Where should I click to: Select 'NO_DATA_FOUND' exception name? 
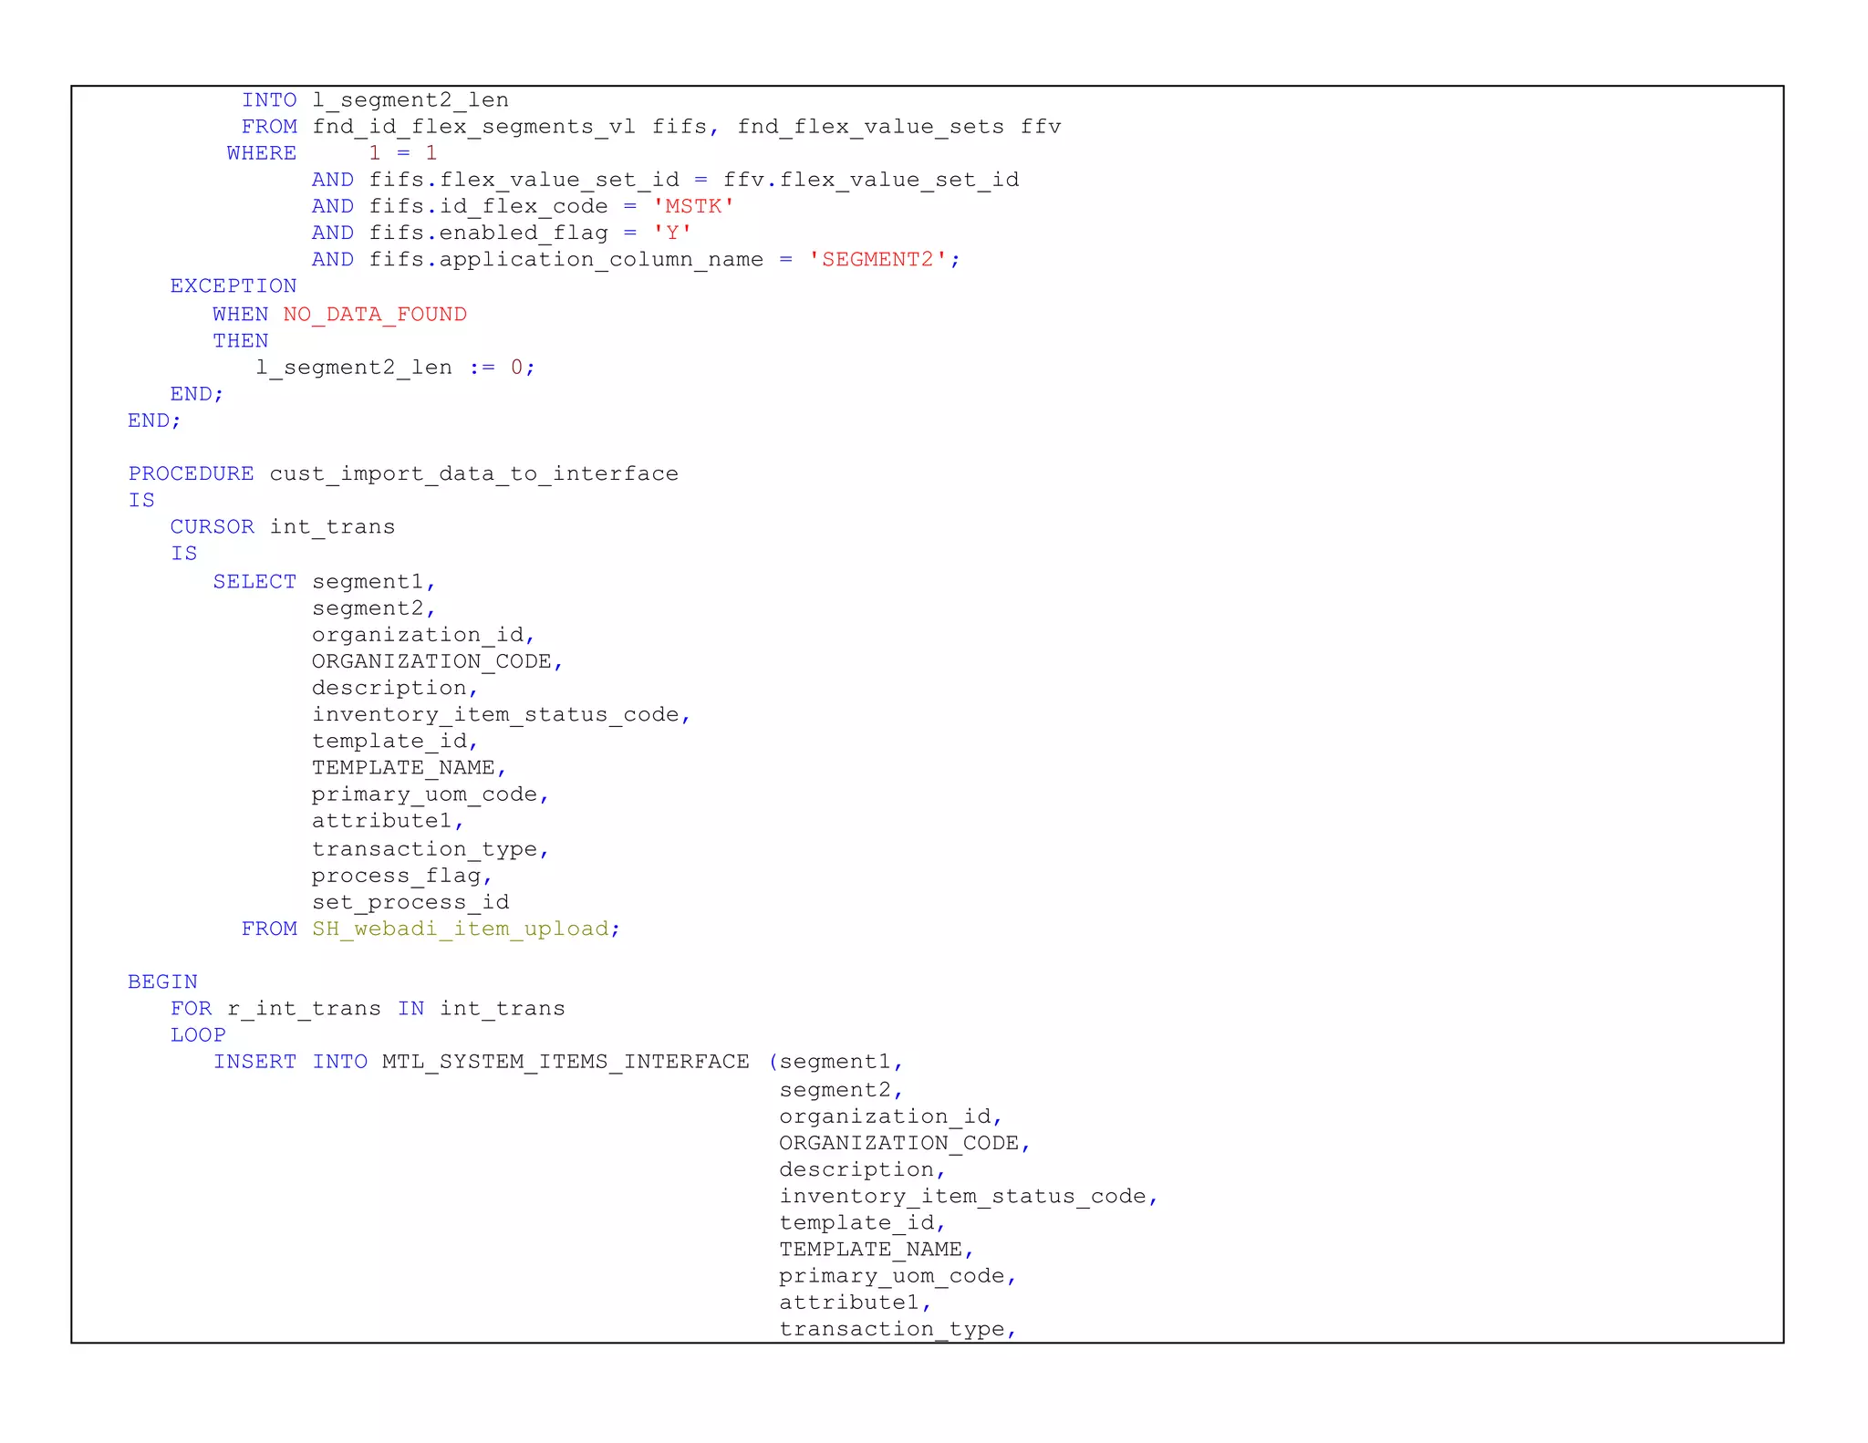click(x=375, y=315)
